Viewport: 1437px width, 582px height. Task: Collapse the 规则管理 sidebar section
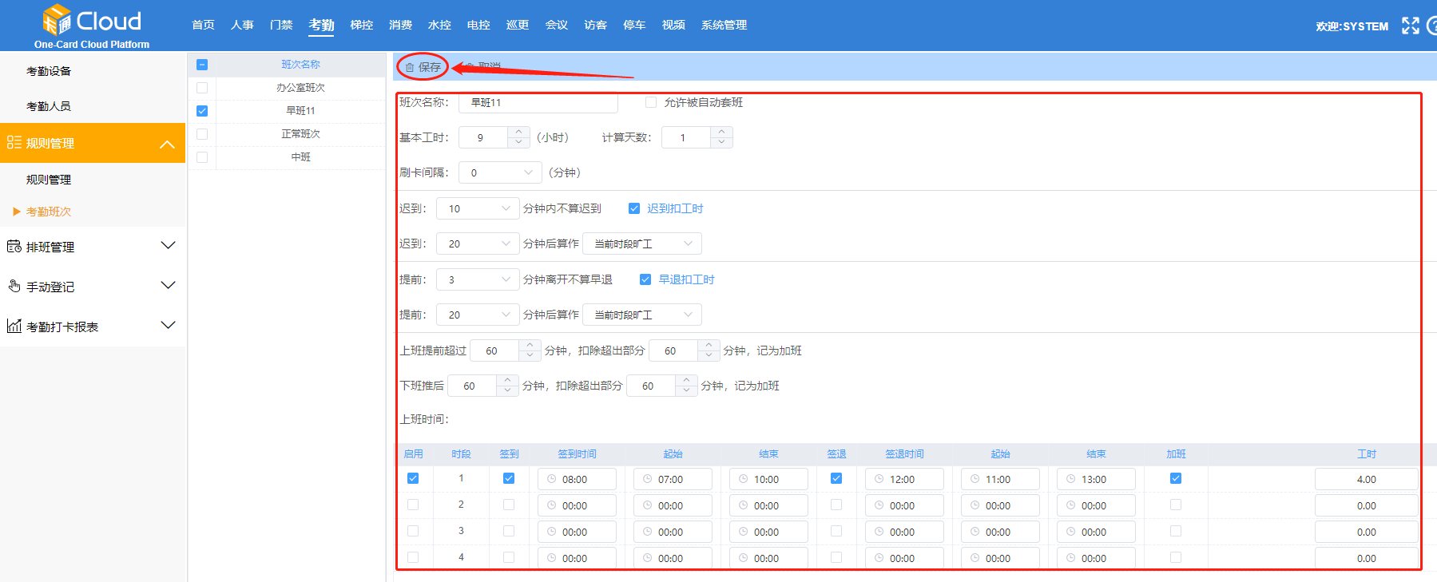pyautogui.click(x=167, y=144)
